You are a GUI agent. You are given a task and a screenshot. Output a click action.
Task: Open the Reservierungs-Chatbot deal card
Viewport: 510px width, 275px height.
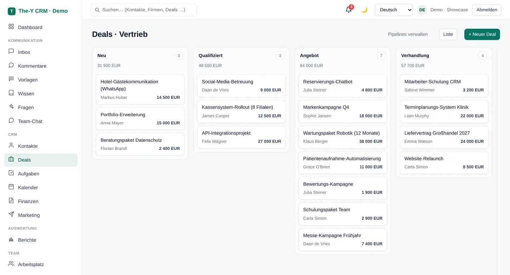click(343, 86)
